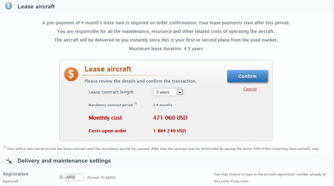Cancel the lease transaction
This screenshot has width=334, height=186.
click(250, 89)
